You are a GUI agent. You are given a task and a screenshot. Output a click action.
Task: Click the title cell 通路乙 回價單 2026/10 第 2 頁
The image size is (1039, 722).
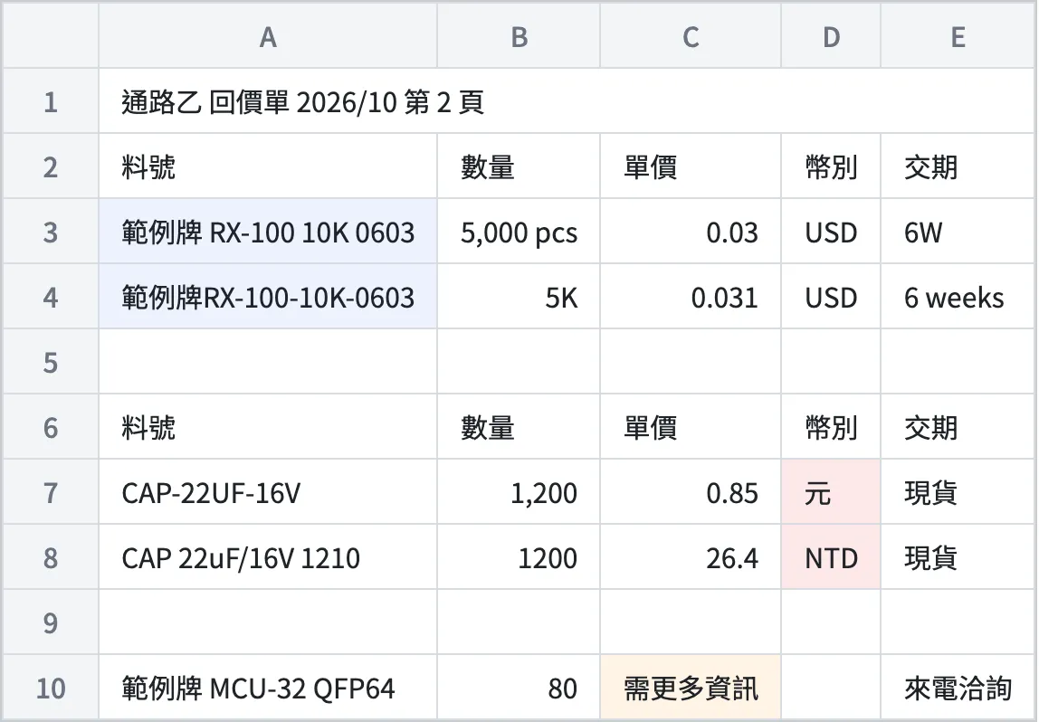[567, 100]
